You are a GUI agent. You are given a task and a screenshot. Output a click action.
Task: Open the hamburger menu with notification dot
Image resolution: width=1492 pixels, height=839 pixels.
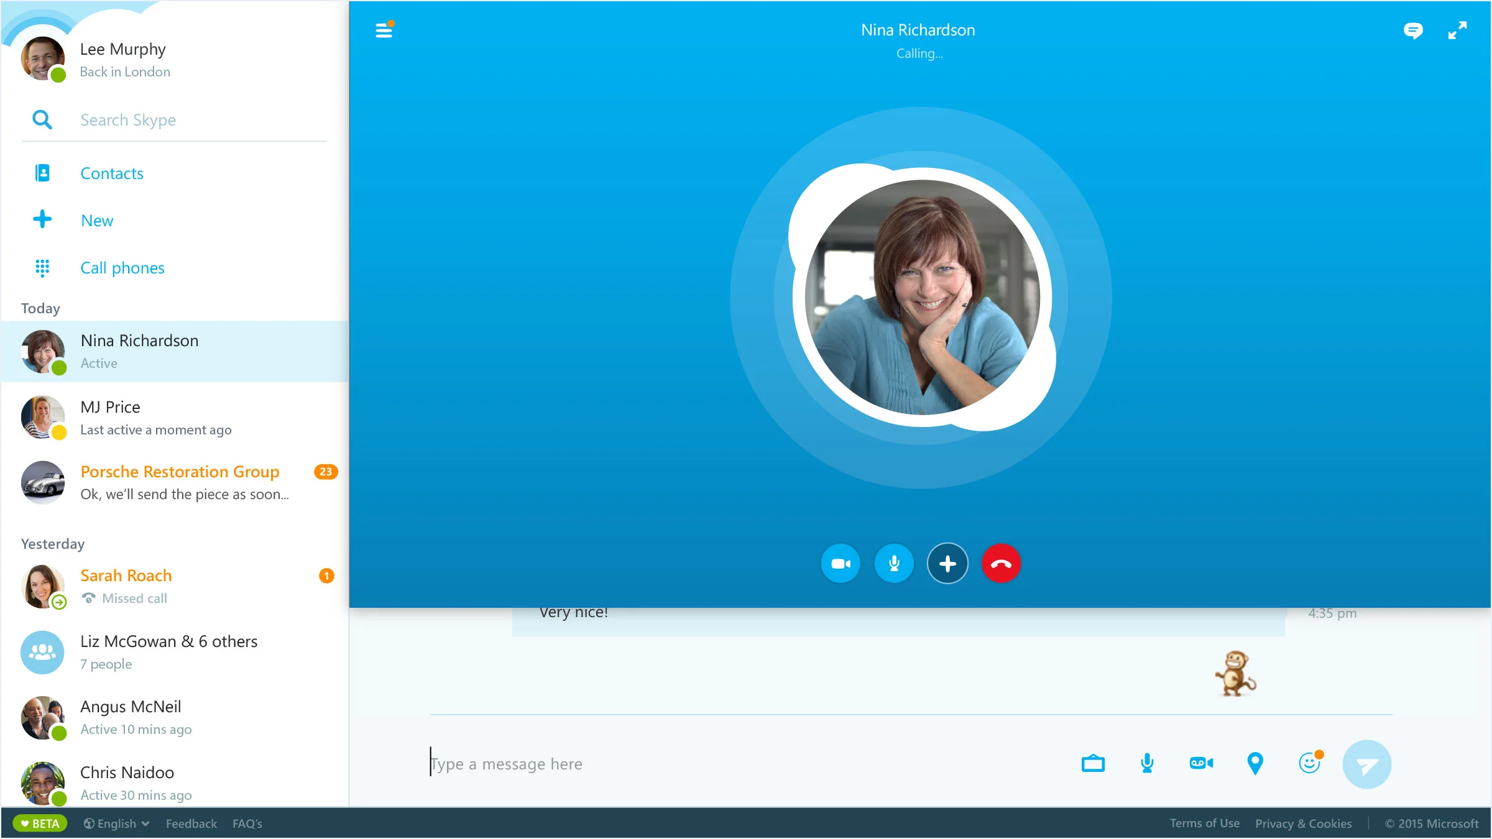pyautogui.click(x=384, y=30)
